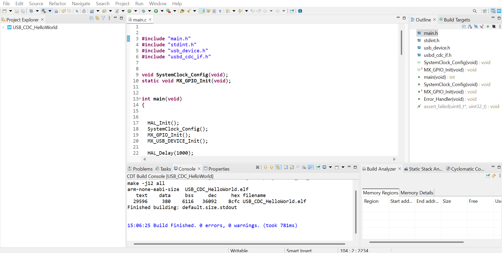This screenshot has height=253, width=502.
Task: Open the Navigate menu
Action: 81,3
